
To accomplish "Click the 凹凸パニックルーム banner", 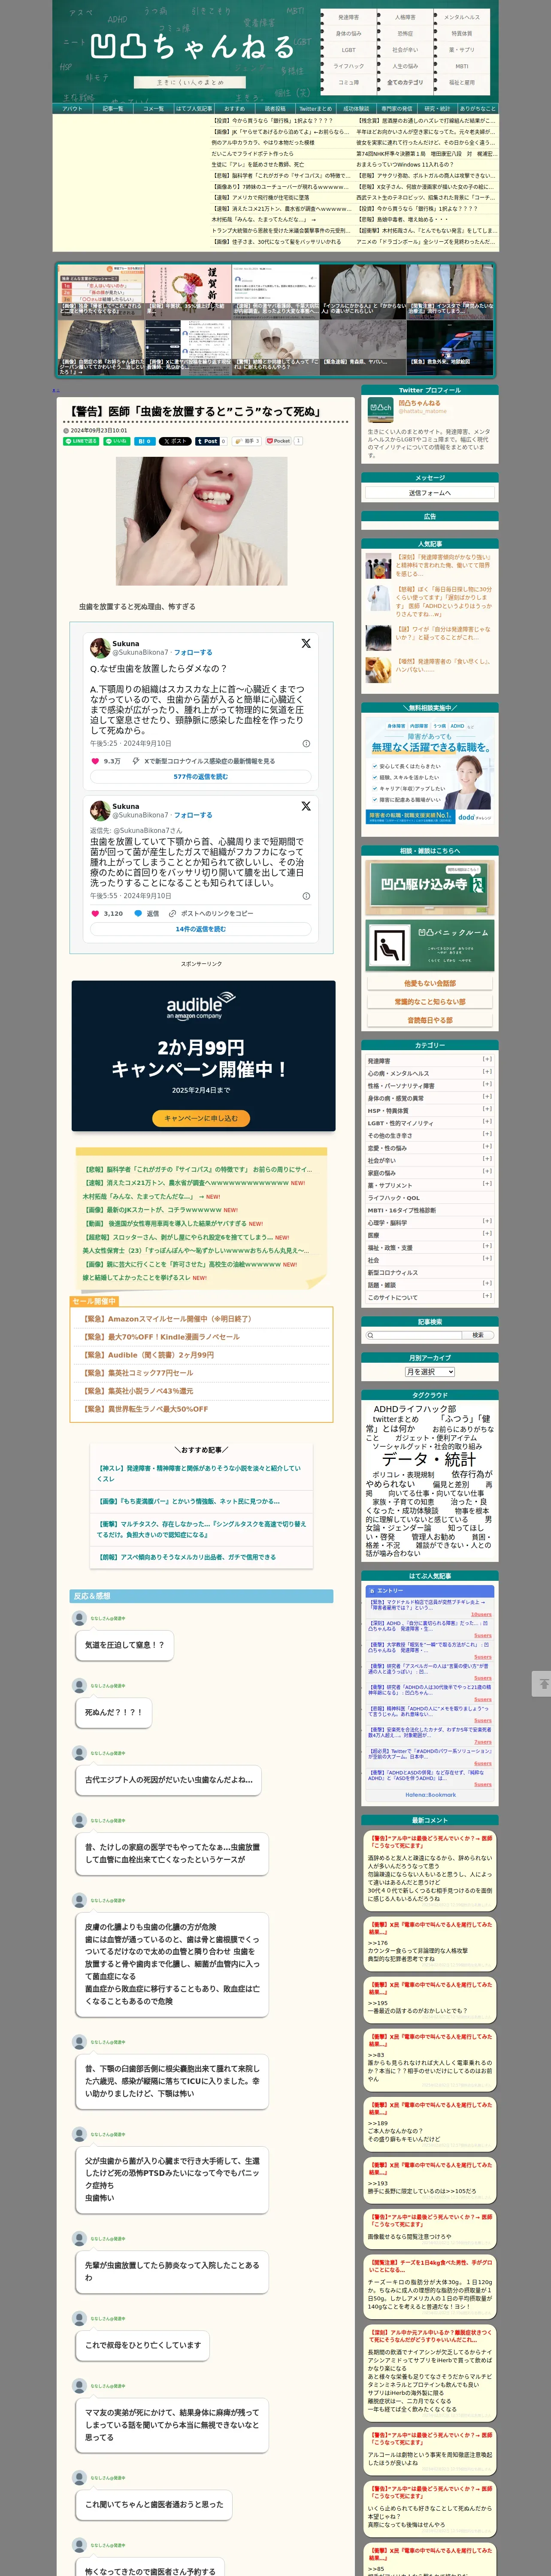I will click(x=430, y=946).
